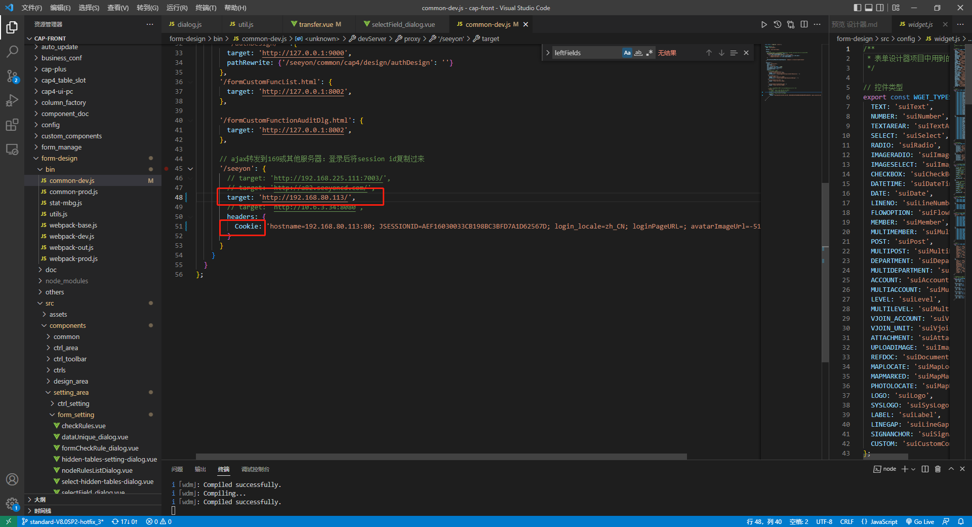
Task: Open the 终端(T) menu
Action: [x=206, y=8]
